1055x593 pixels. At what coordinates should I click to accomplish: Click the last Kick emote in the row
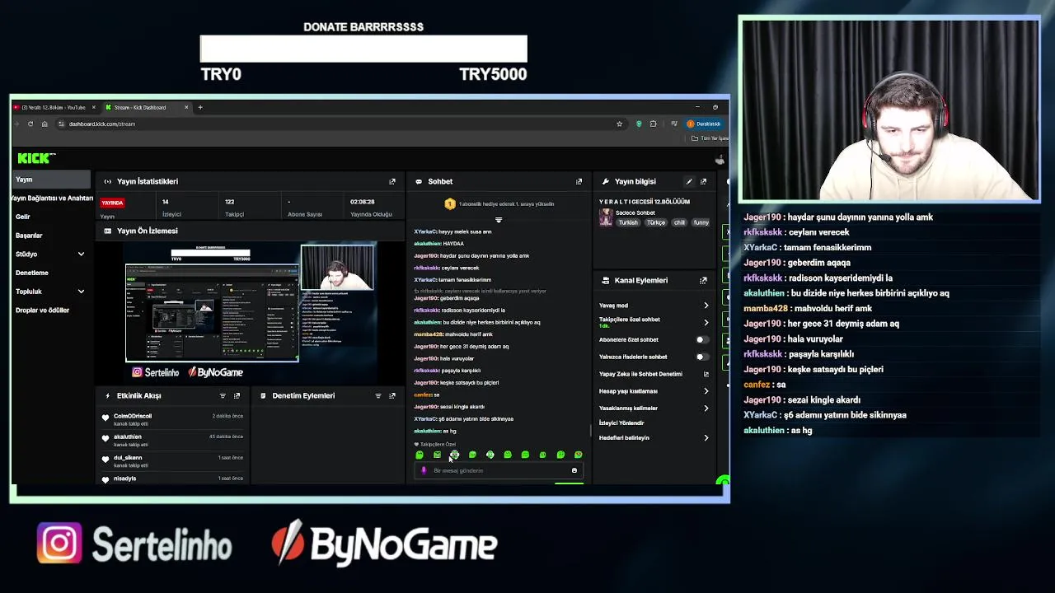(x=578, y=455)
